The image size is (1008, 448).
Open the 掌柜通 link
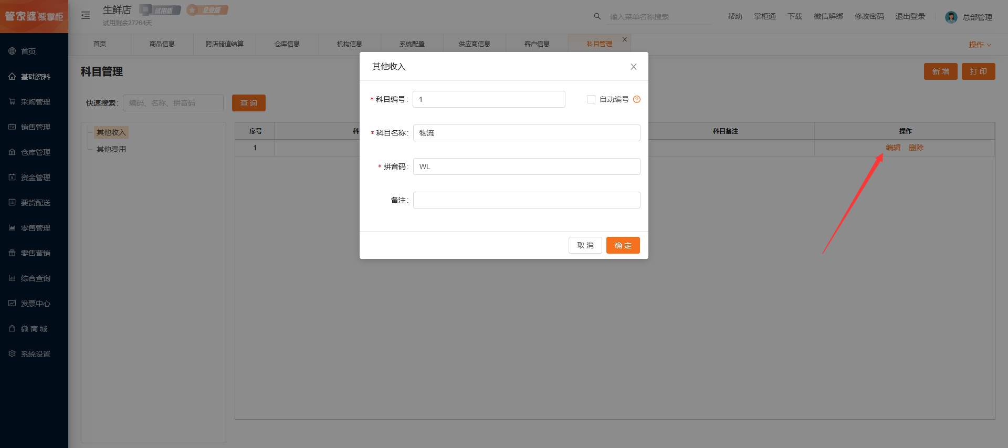pyautogui.click(x=765, y=17)
